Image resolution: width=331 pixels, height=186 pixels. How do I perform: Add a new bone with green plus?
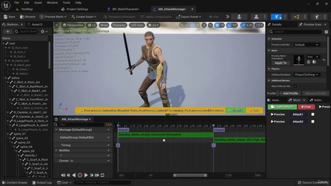[8, 32]
